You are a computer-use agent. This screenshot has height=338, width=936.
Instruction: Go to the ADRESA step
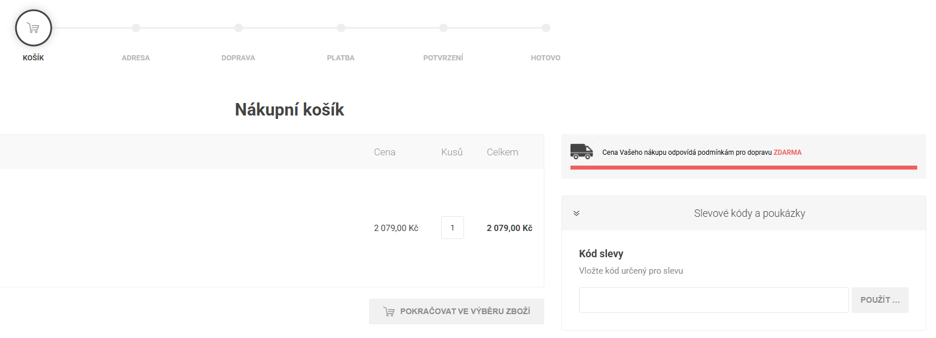[x=136, y=58]
